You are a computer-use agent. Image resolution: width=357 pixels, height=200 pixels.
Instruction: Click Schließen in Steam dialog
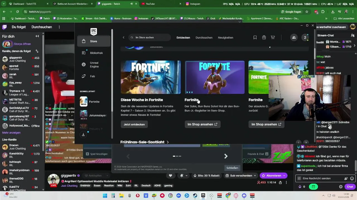click(232, 168)
